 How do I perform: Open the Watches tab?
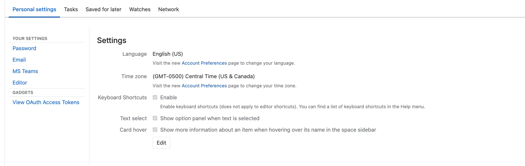click(x=140, y=9)
